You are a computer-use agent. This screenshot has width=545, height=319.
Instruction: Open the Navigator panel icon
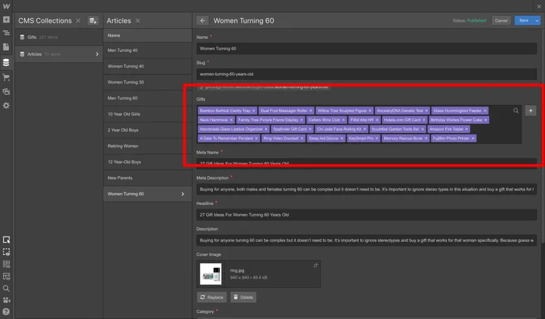[6, 33]
